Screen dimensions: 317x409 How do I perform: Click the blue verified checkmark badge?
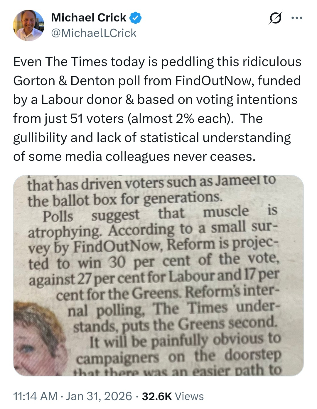coord(135,18)
